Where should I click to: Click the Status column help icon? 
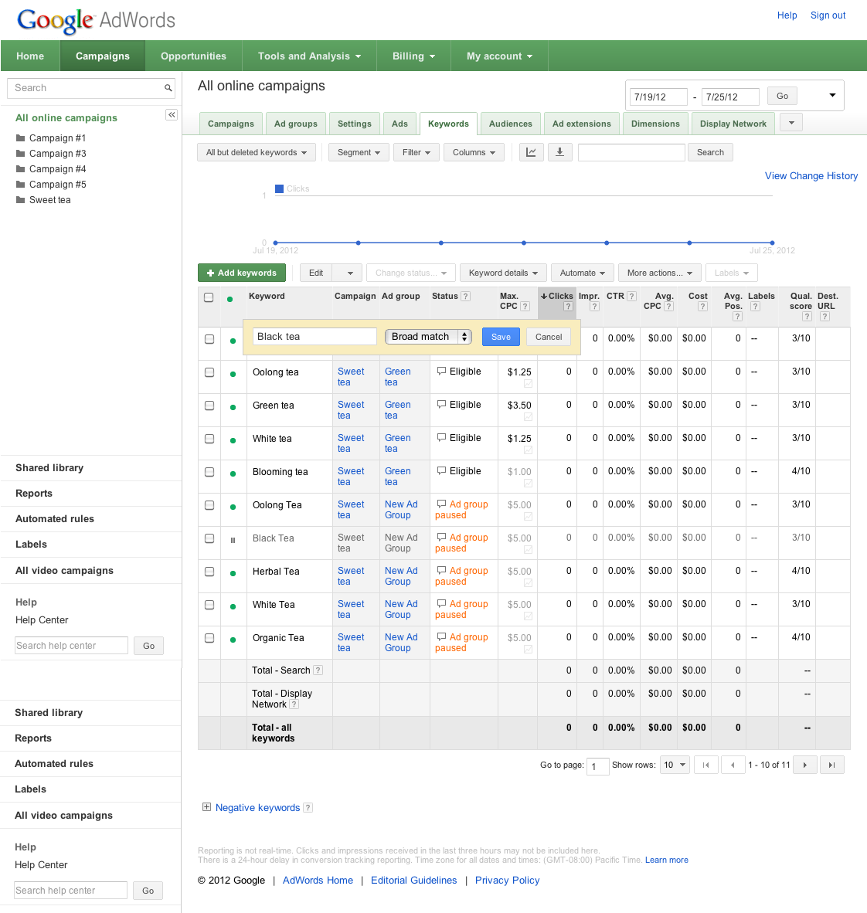[x=465, y=296]
